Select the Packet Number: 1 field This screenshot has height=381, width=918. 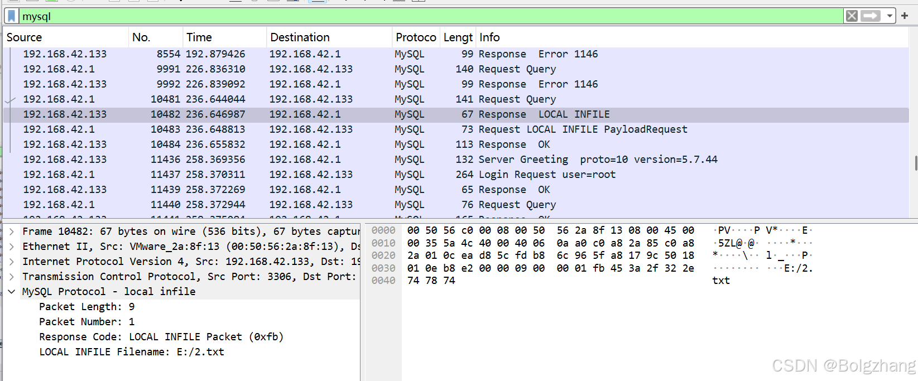(86, 322)
